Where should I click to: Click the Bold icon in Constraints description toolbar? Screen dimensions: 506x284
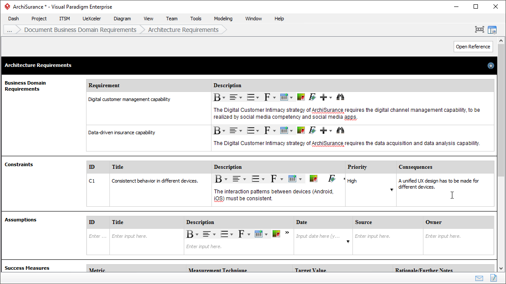tap(218, 179)
